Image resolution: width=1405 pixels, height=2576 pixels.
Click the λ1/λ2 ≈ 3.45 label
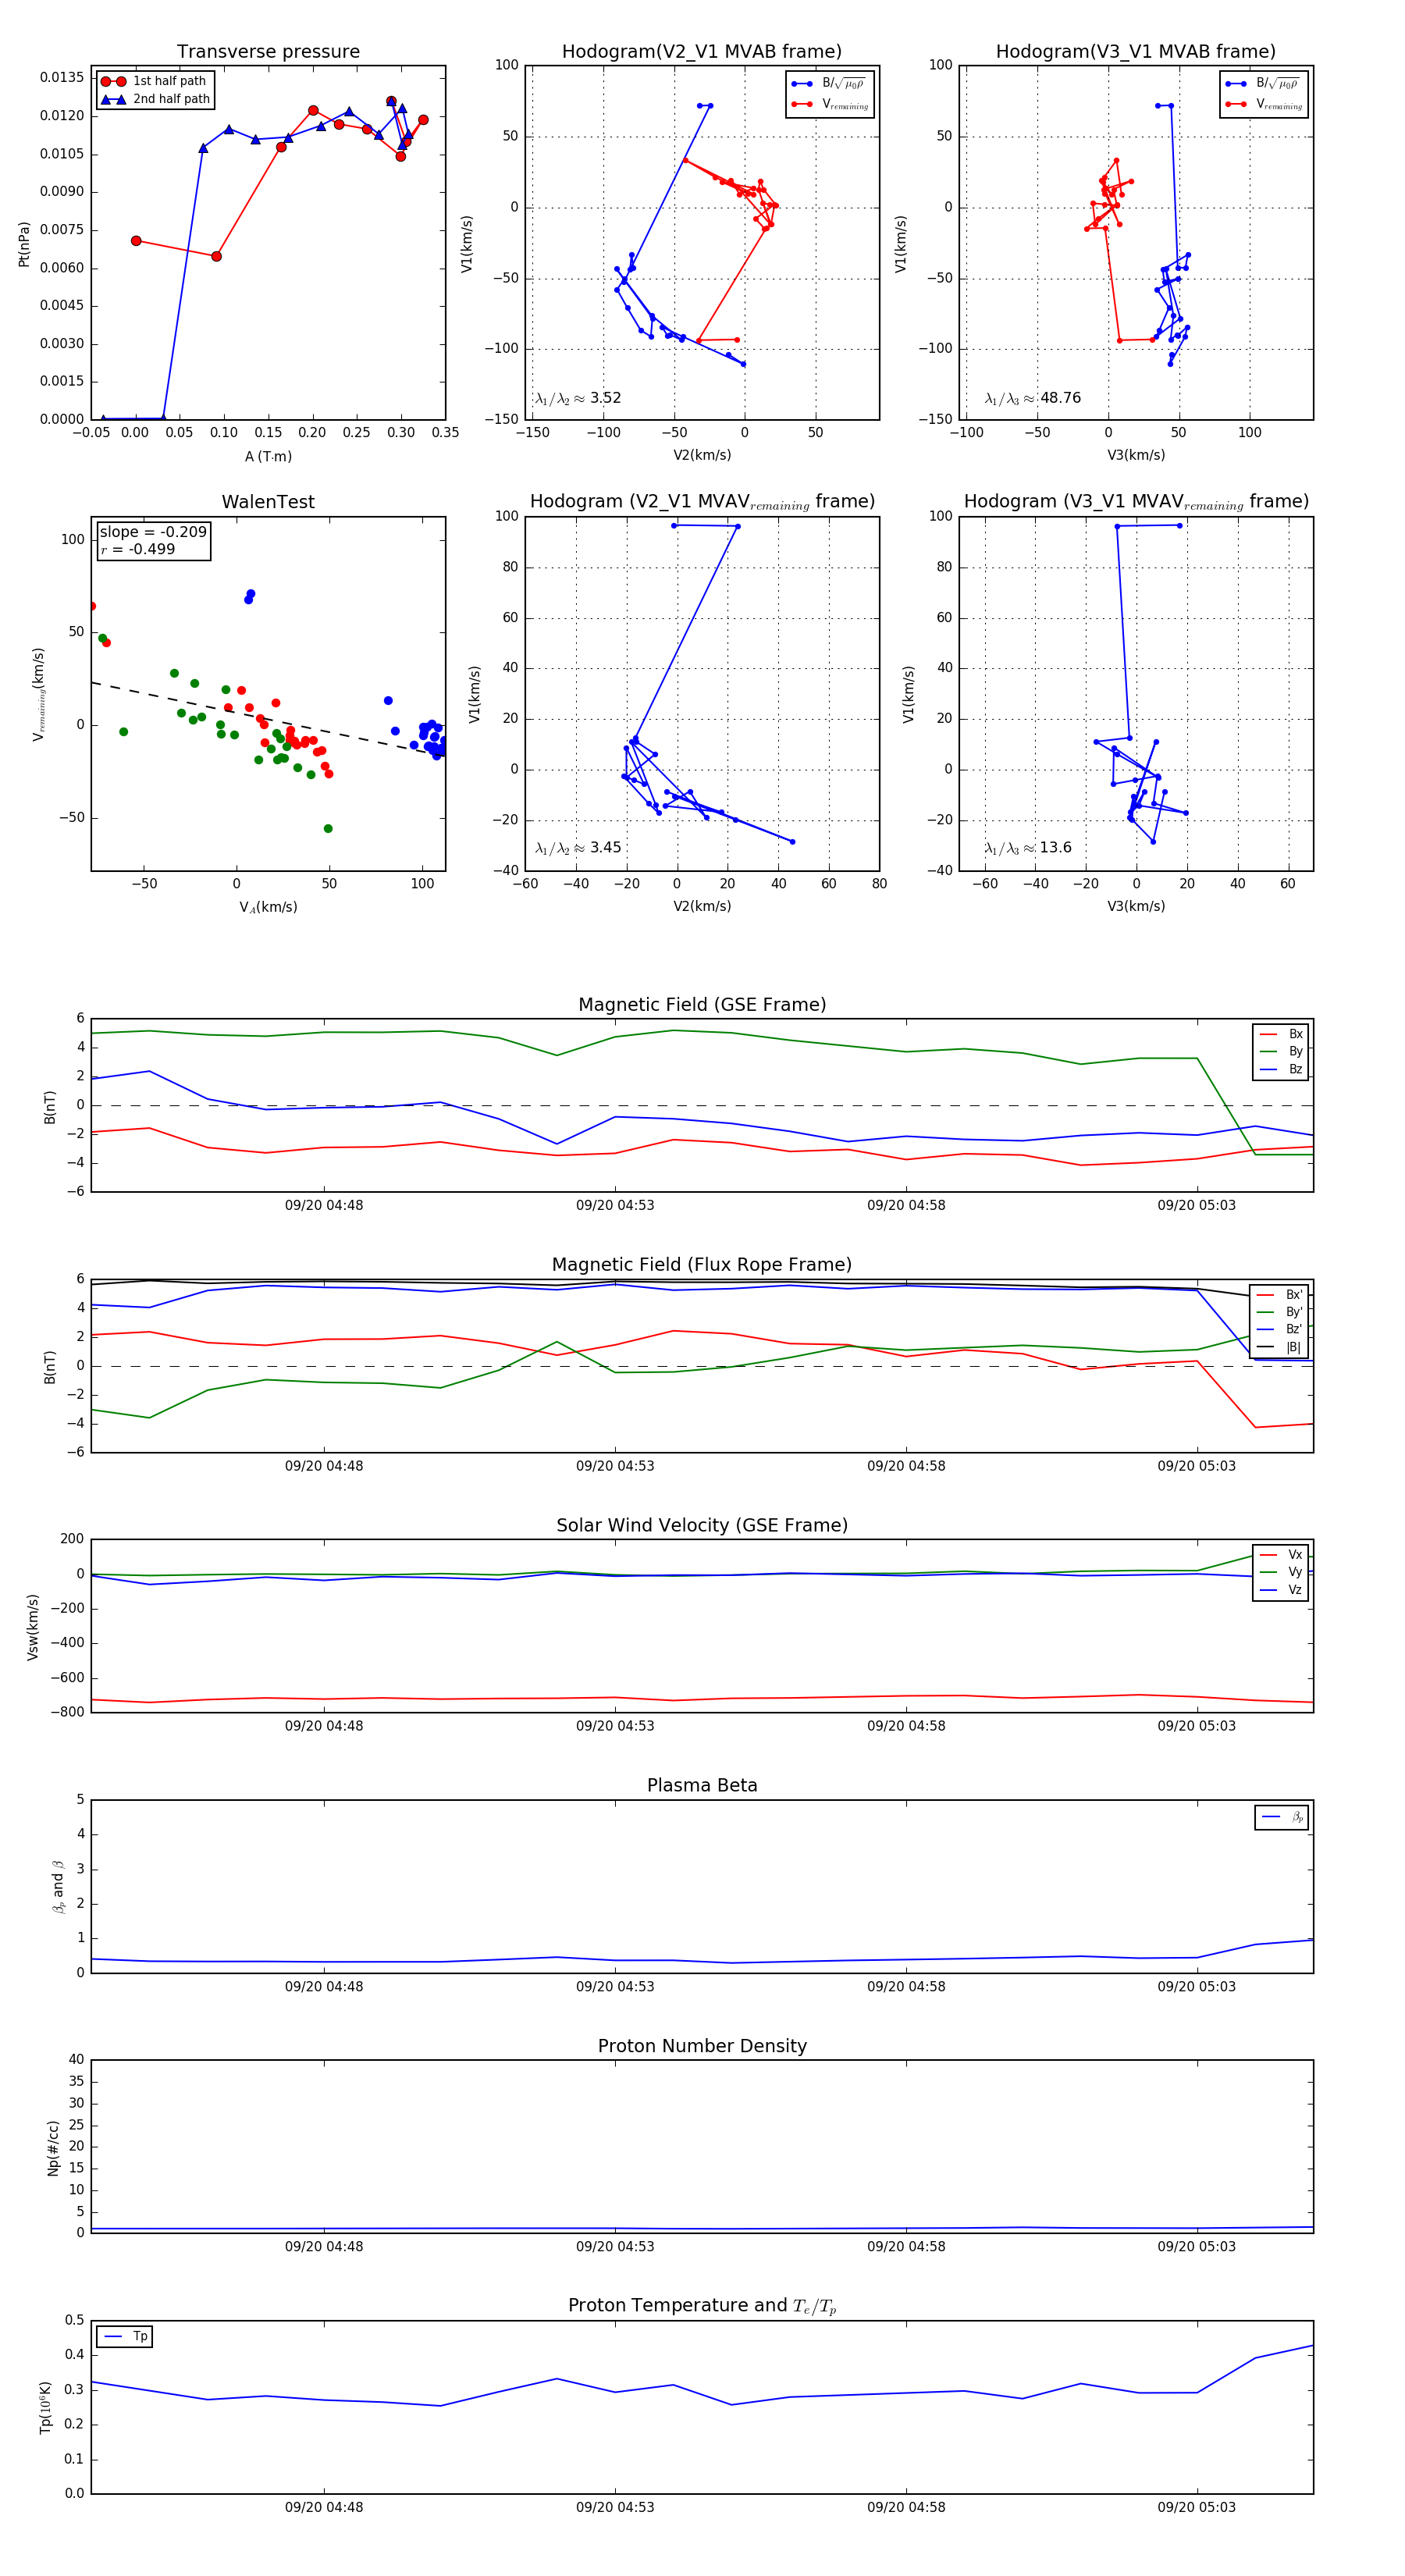pos(578,848)
